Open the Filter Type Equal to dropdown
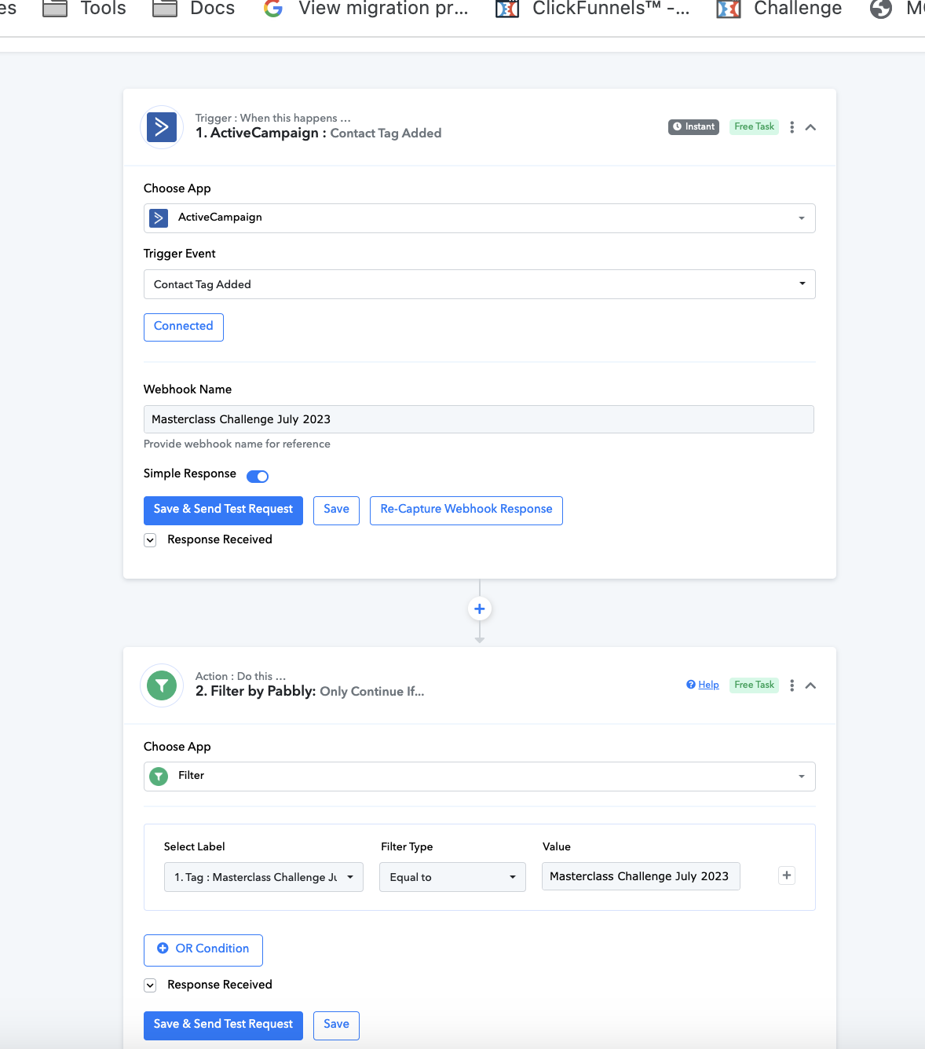 click(452, 877)
